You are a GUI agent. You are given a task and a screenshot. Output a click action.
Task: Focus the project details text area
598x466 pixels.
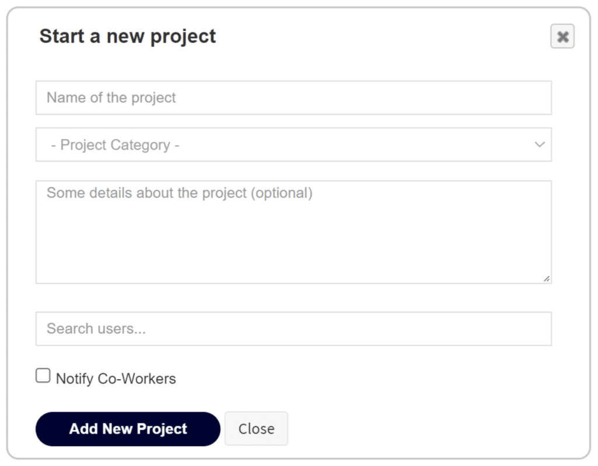click(293, 232)
